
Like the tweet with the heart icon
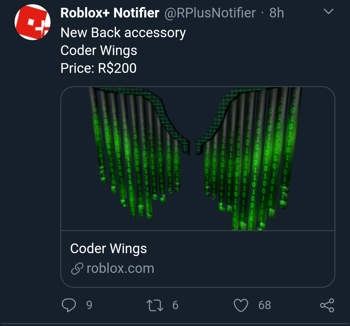pyautogui.click(x=241, y=305)
